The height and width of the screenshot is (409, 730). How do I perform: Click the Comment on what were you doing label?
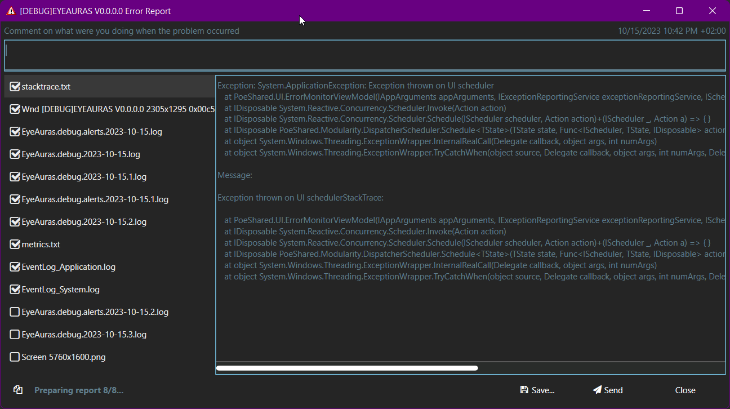point(122,31)
